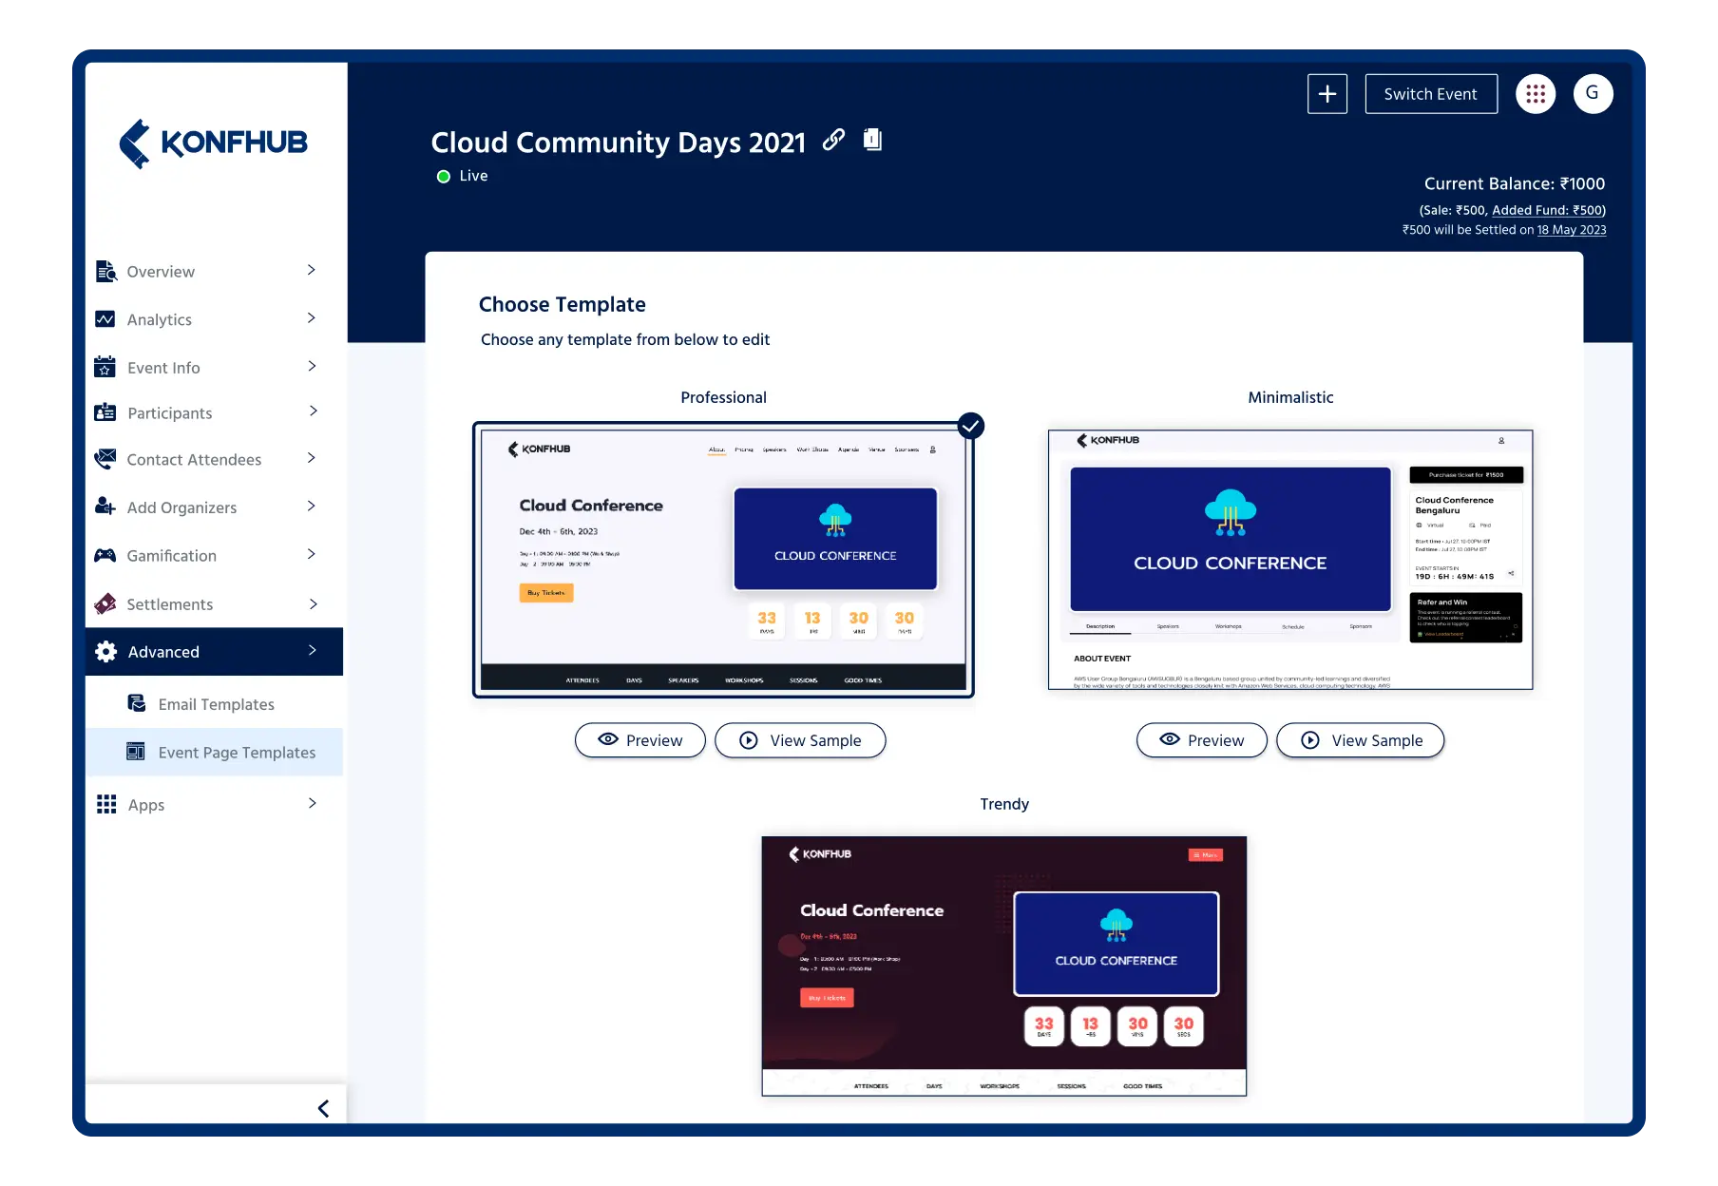This screenshot has height=1186, width=1718.
Task: Click the Event Page Templates icon
Action: click(x=136, y=752)
